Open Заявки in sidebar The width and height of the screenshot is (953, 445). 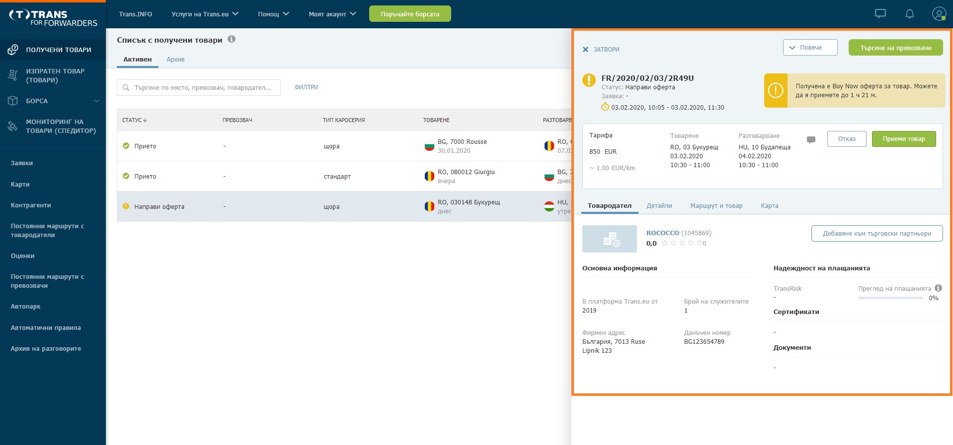[22, 163]
